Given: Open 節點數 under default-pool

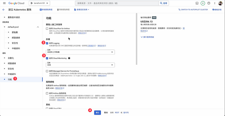Looking at the screenshot, I should pos(15,32).
